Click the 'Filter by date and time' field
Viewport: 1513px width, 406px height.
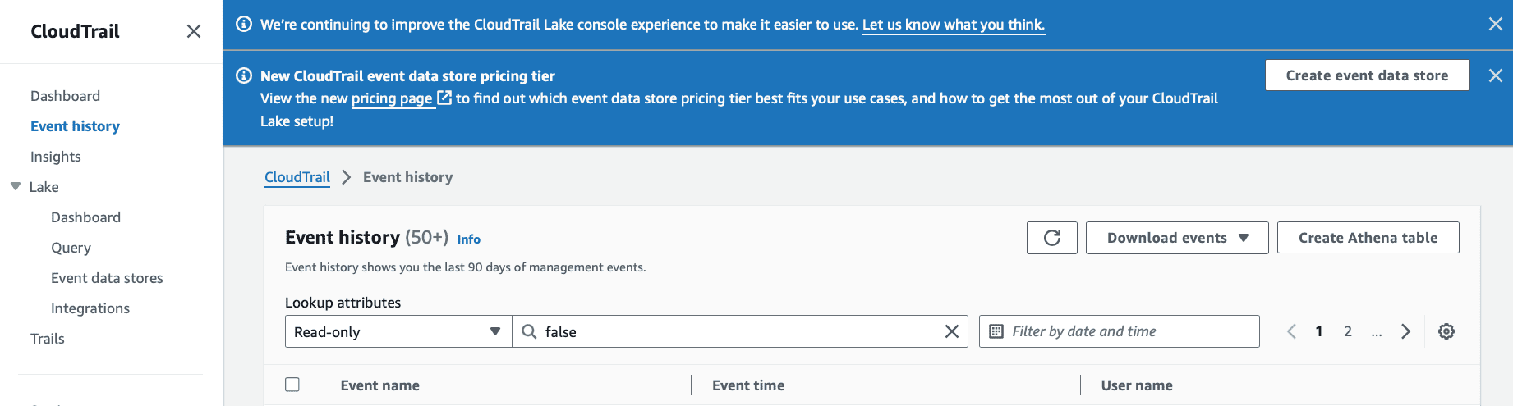1119,331
